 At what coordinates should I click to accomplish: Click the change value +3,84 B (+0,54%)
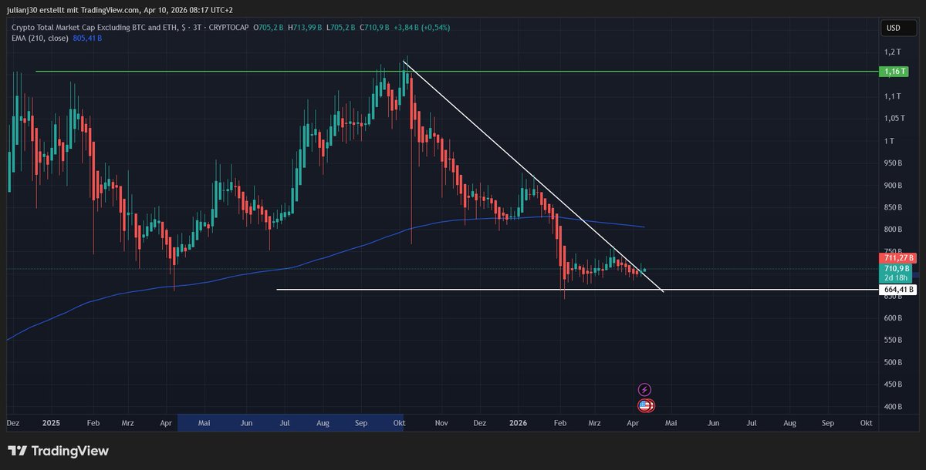422,28
